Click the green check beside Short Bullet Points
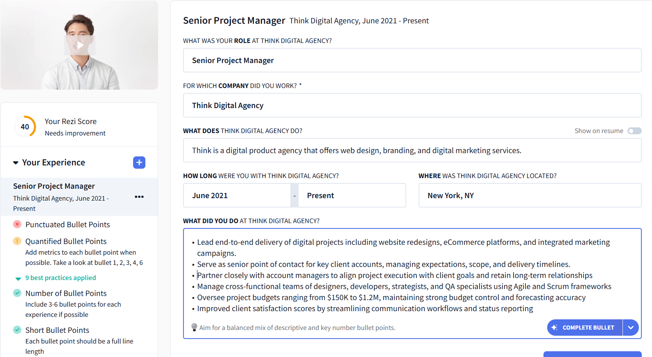 click(17, 330)
